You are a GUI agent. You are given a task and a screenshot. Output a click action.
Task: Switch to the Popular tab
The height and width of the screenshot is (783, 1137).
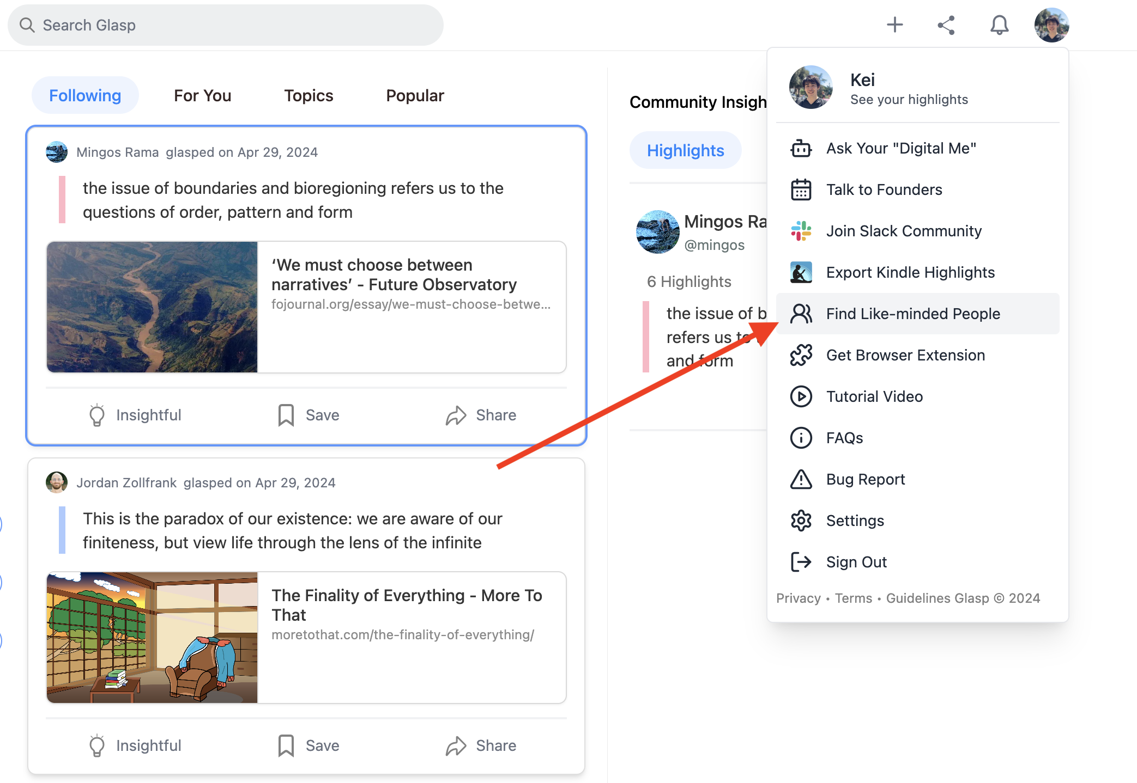pyautogui.click(x=415, y=95)
